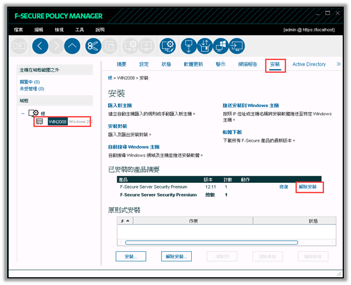The image size is (351, 285).
Task: Maximize the Policy Manager window
Action: point(327,13)
